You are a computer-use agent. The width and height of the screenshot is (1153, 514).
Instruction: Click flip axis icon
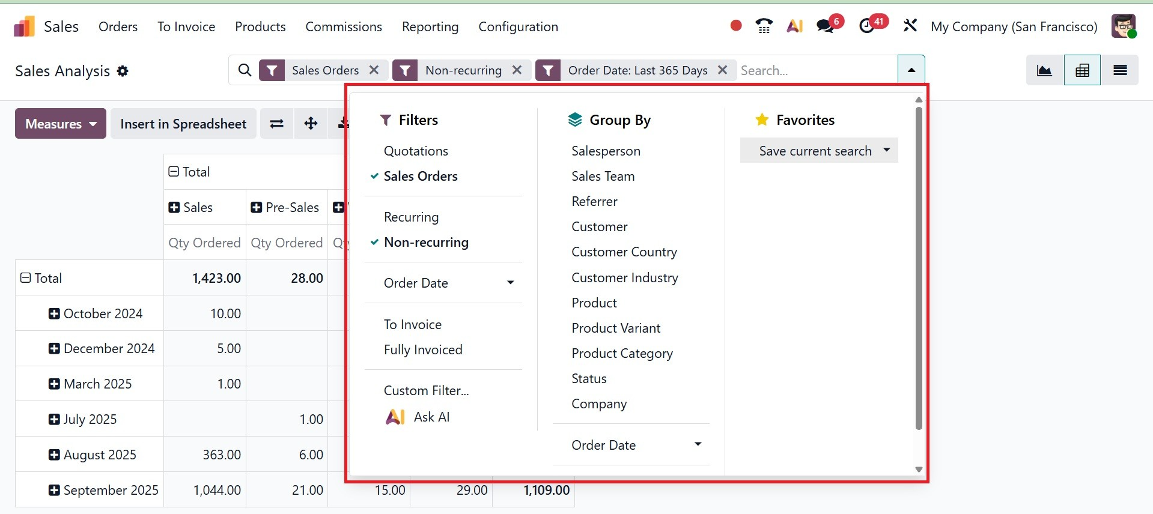click(276, 124)
